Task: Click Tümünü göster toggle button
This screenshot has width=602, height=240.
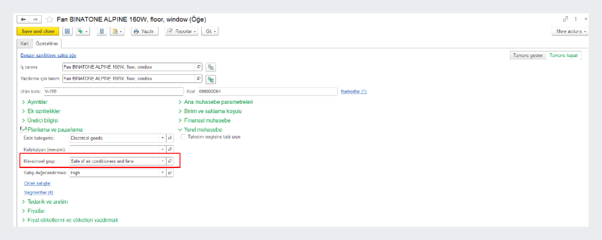Action: coord(528,56)
